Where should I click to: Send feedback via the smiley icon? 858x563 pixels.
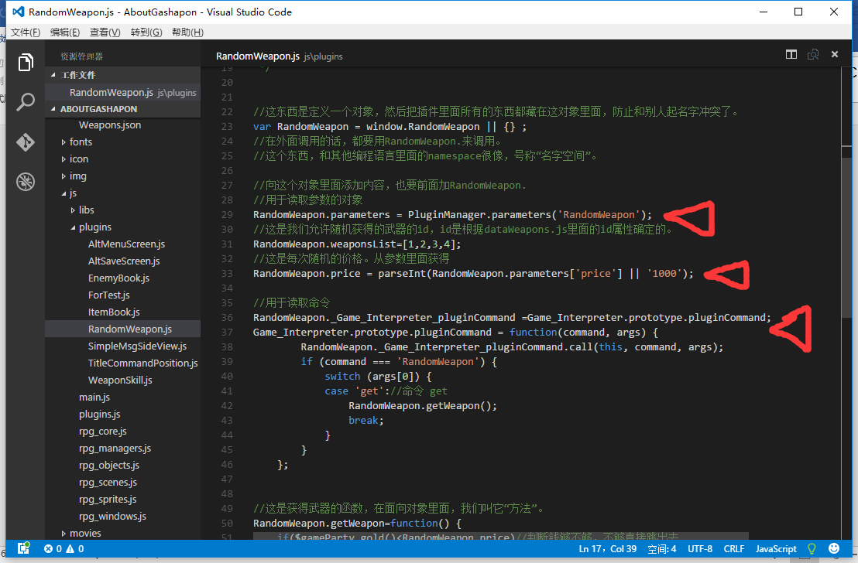click(834, 549)
